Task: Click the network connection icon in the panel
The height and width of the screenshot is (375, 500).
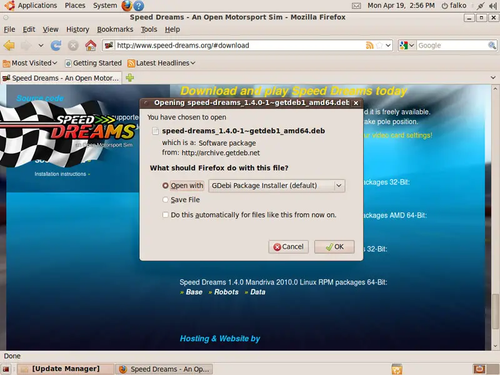Action: 481,6
